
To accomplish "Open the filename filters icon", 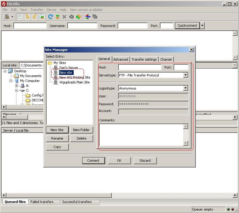I will pyautogui.click(x=88, y=17).
